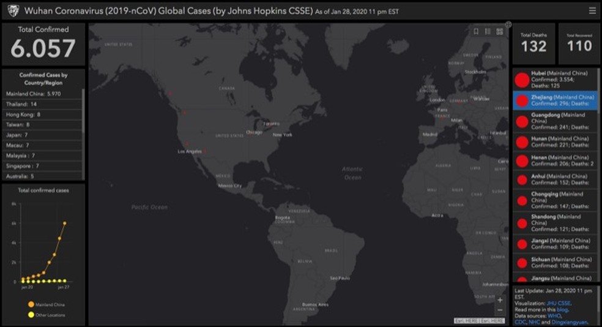Toggle Other Locations series in chart legend
This screenshot has height=327, width=602.
pyautogui.click(x=31, y=315)
